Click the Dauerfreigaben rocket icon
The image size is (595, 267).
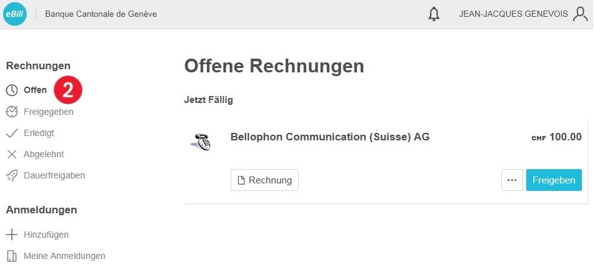tap(12, 175)
